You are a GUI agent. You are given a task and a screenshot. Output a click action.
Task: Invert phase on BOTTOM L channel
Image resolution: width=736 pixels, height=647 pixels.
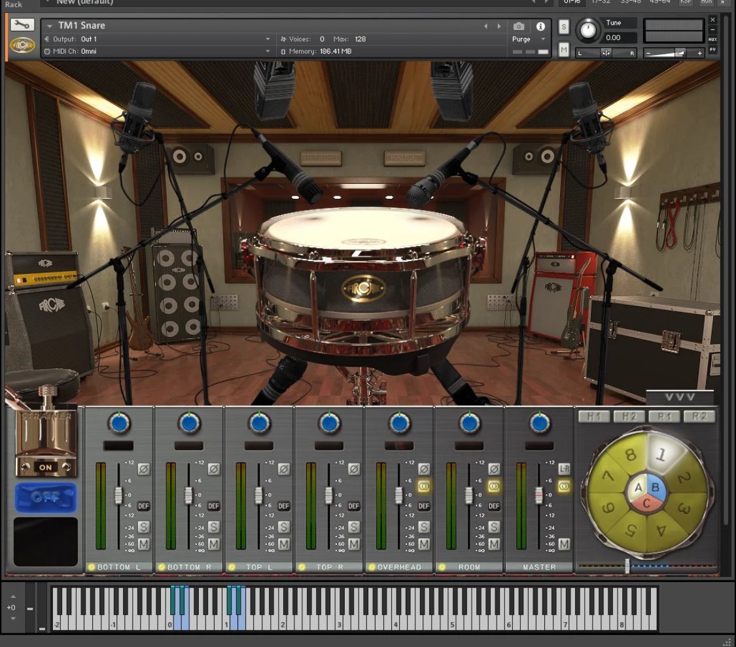[x=144, y=469]
